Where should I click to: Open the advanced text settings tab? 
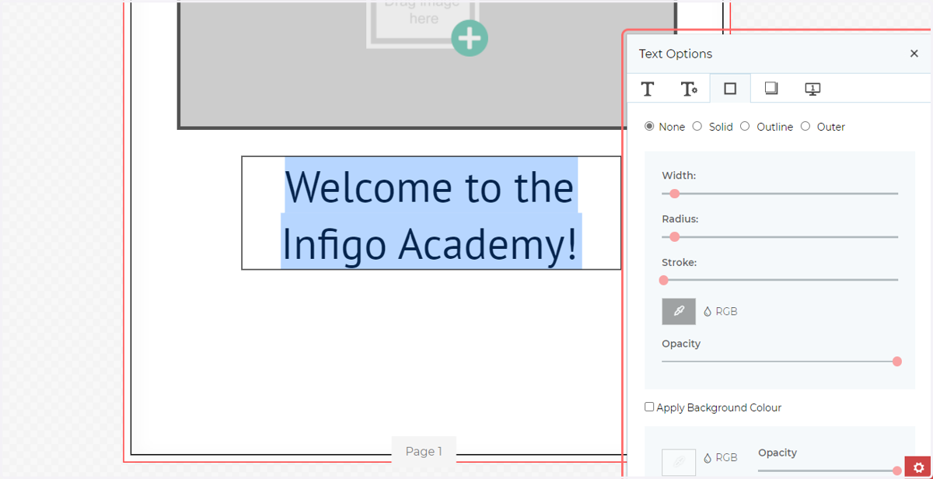pos(689,89)
